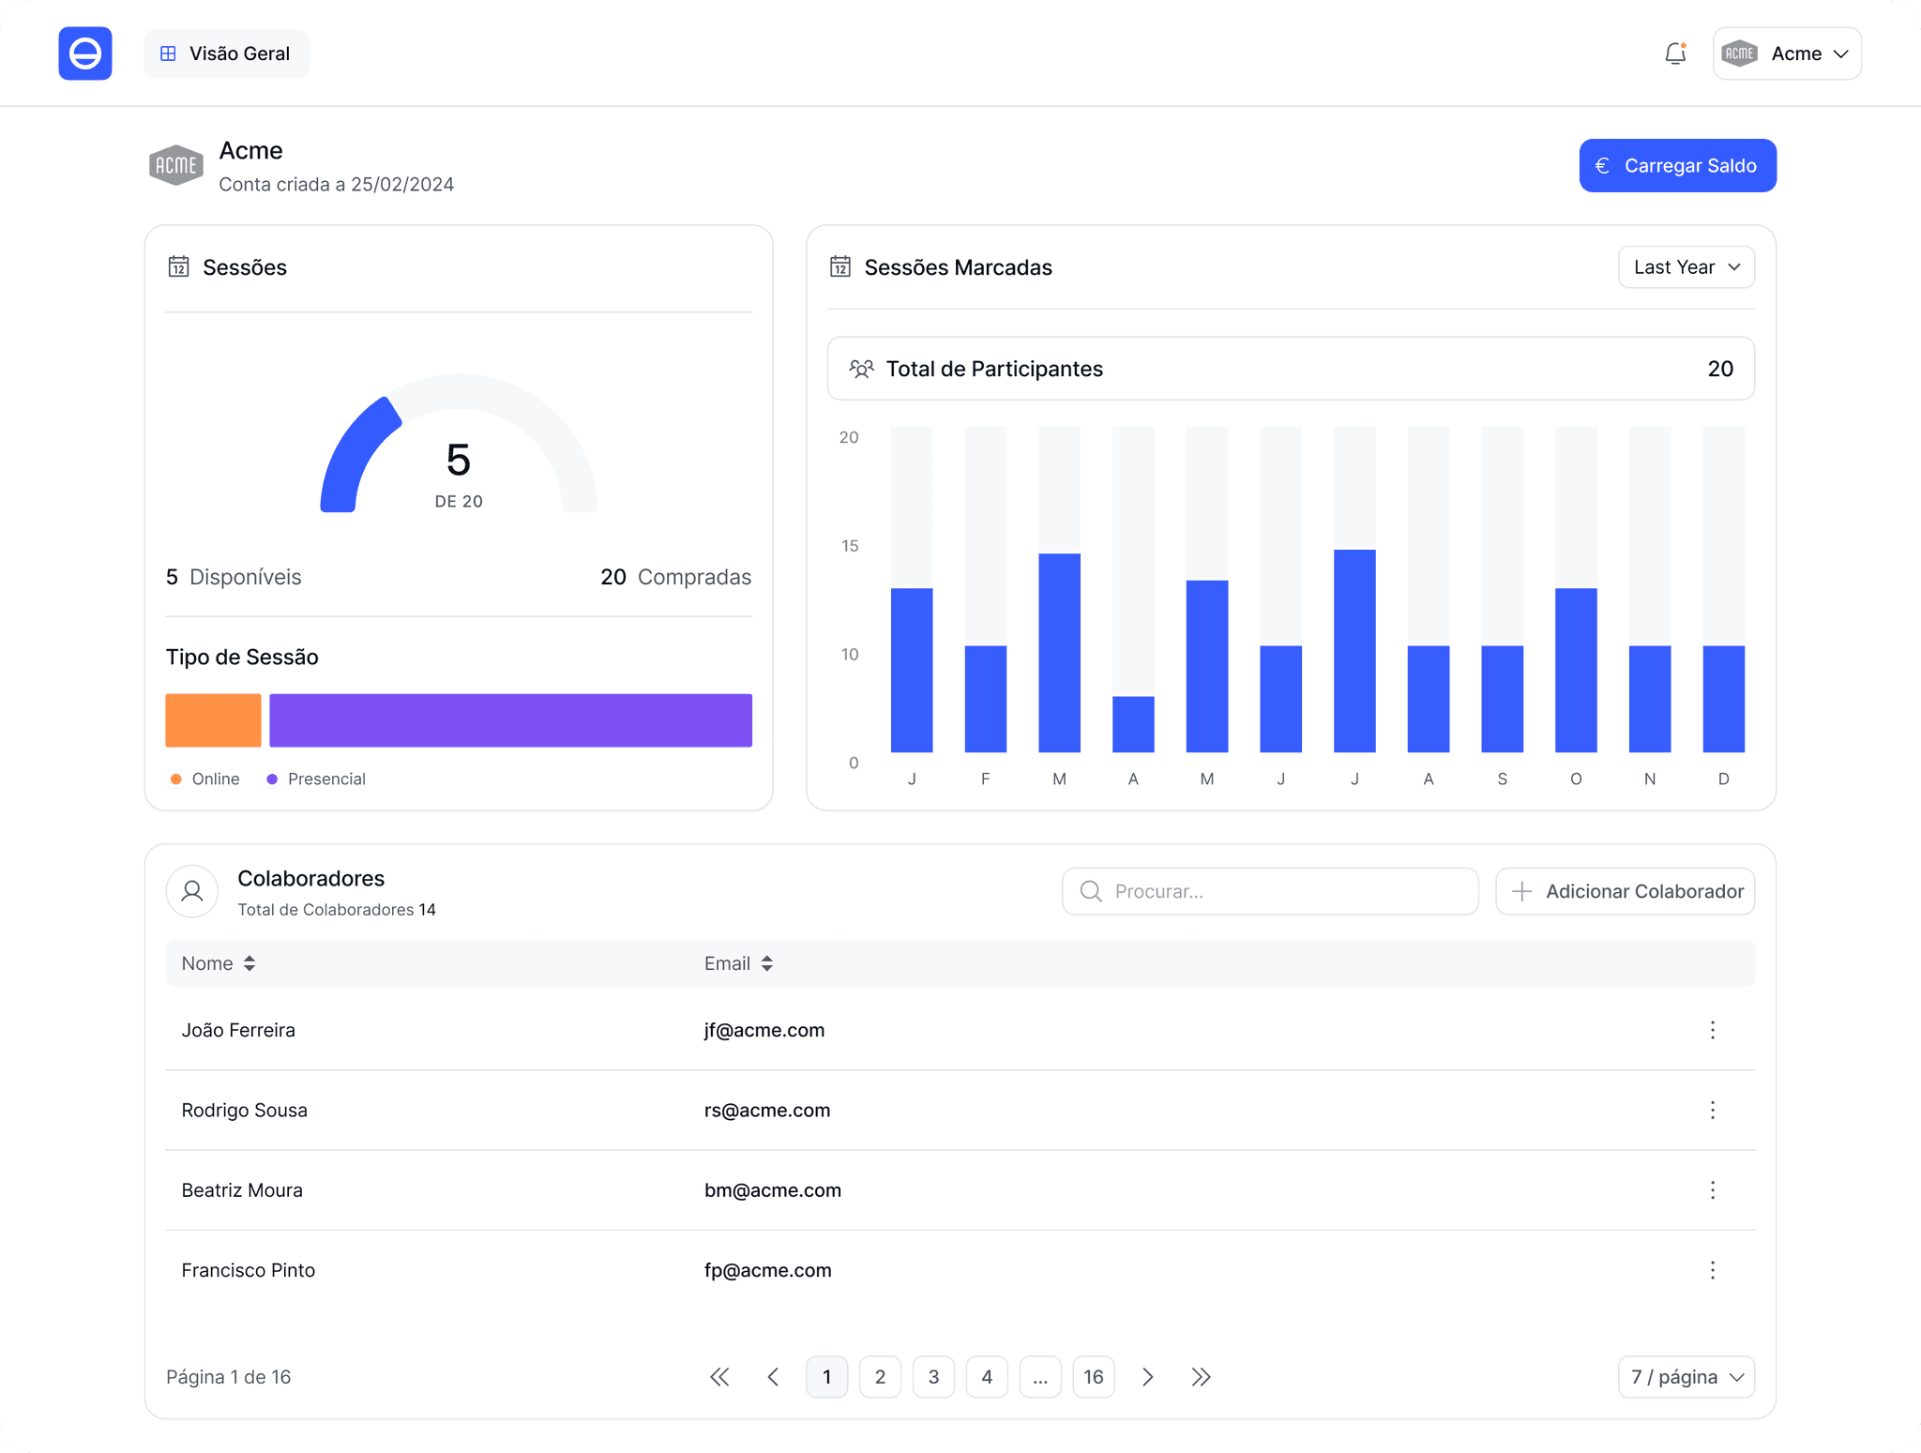Click the email jf@acme.com

(764, 1030)
